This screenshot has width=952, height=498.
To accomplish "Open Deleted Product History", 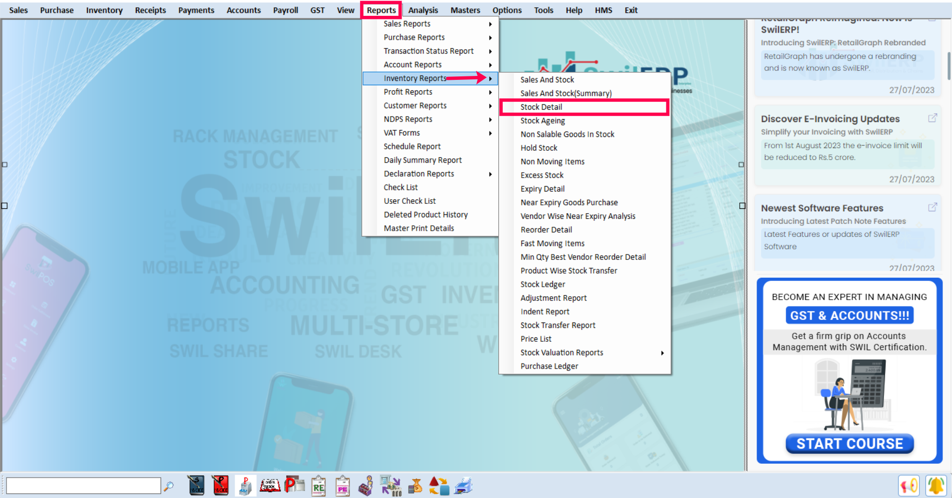I will [430, 215].
